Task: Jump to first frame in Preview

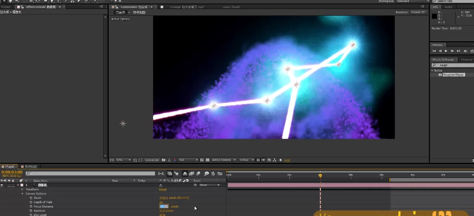Action: pyautogui.click(x=434, y=51)
